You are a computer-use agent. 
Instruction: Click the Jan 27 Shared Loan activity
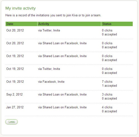pyautogui.click(x=62, y=107)
